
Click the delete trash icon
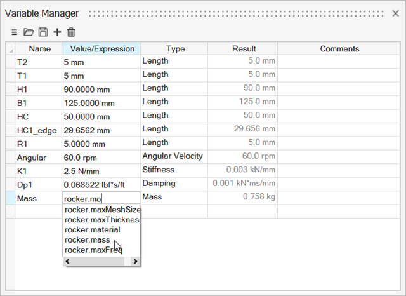pos(71,32)
